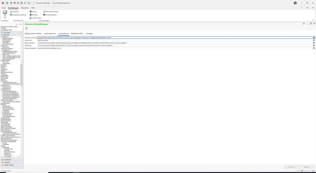Open Zusatzmodule in the ribbon
This screenshot has height=173, width=316.
[36, 18]
